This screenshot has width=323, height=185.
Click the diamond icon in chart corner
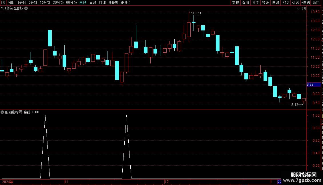coord(298,9)
